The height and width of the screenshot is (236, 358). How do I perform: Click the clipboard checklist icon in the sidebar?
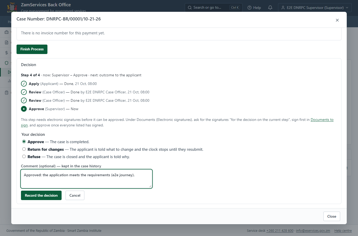(7, 93)
